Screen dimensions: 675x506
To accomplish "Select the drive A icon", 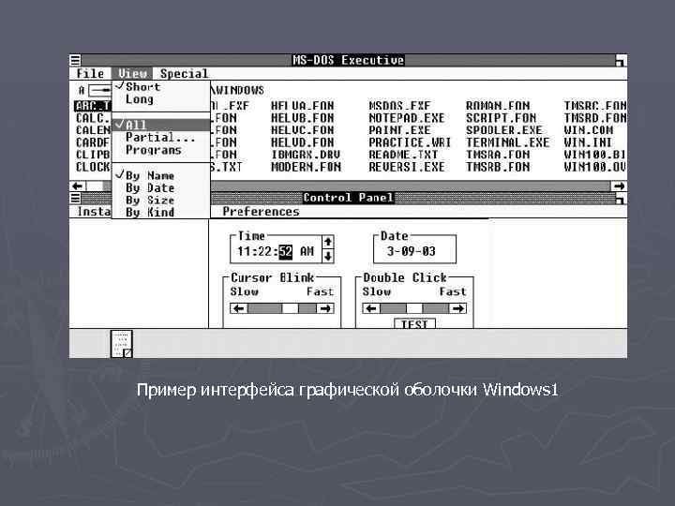I will [96, 91].
